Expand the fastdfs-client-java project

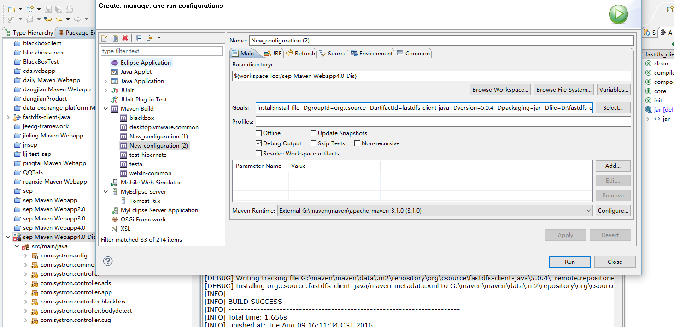click(8, 117)
